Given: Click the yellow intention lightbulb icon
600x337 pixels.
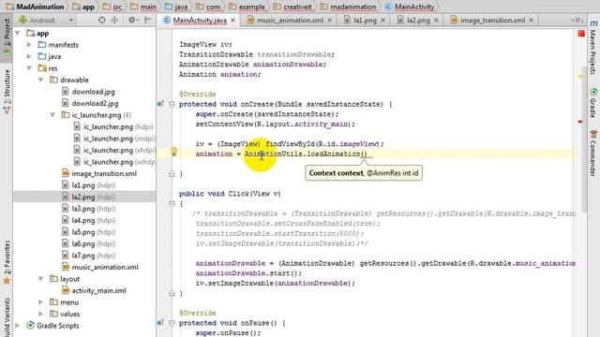Looking at the screenshot, I should [x=173, y=152].
